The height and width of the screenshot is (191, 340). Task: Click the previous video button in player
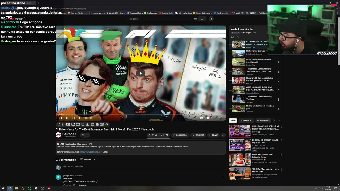tap(61, 118)
